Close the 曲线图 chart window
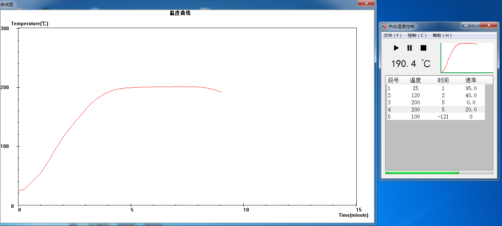Image resolution: width=502 pixels, height=226 pixels. (x=366, y=3)
